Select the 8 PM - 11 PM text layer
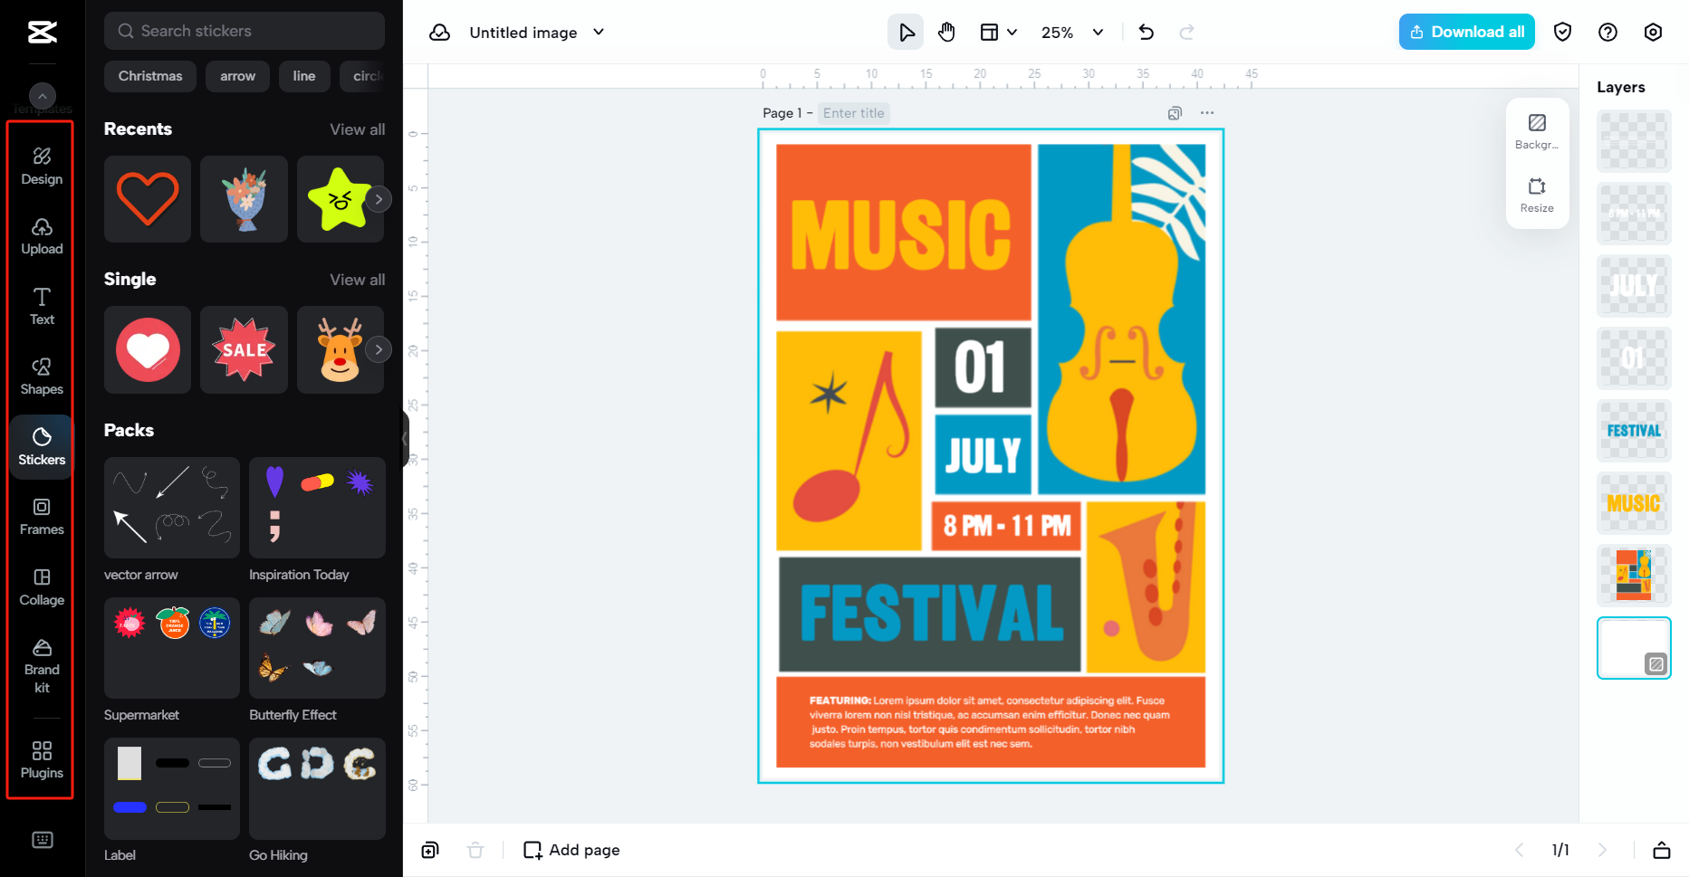The image size is (1689, 877). (x=1634, y=214)
